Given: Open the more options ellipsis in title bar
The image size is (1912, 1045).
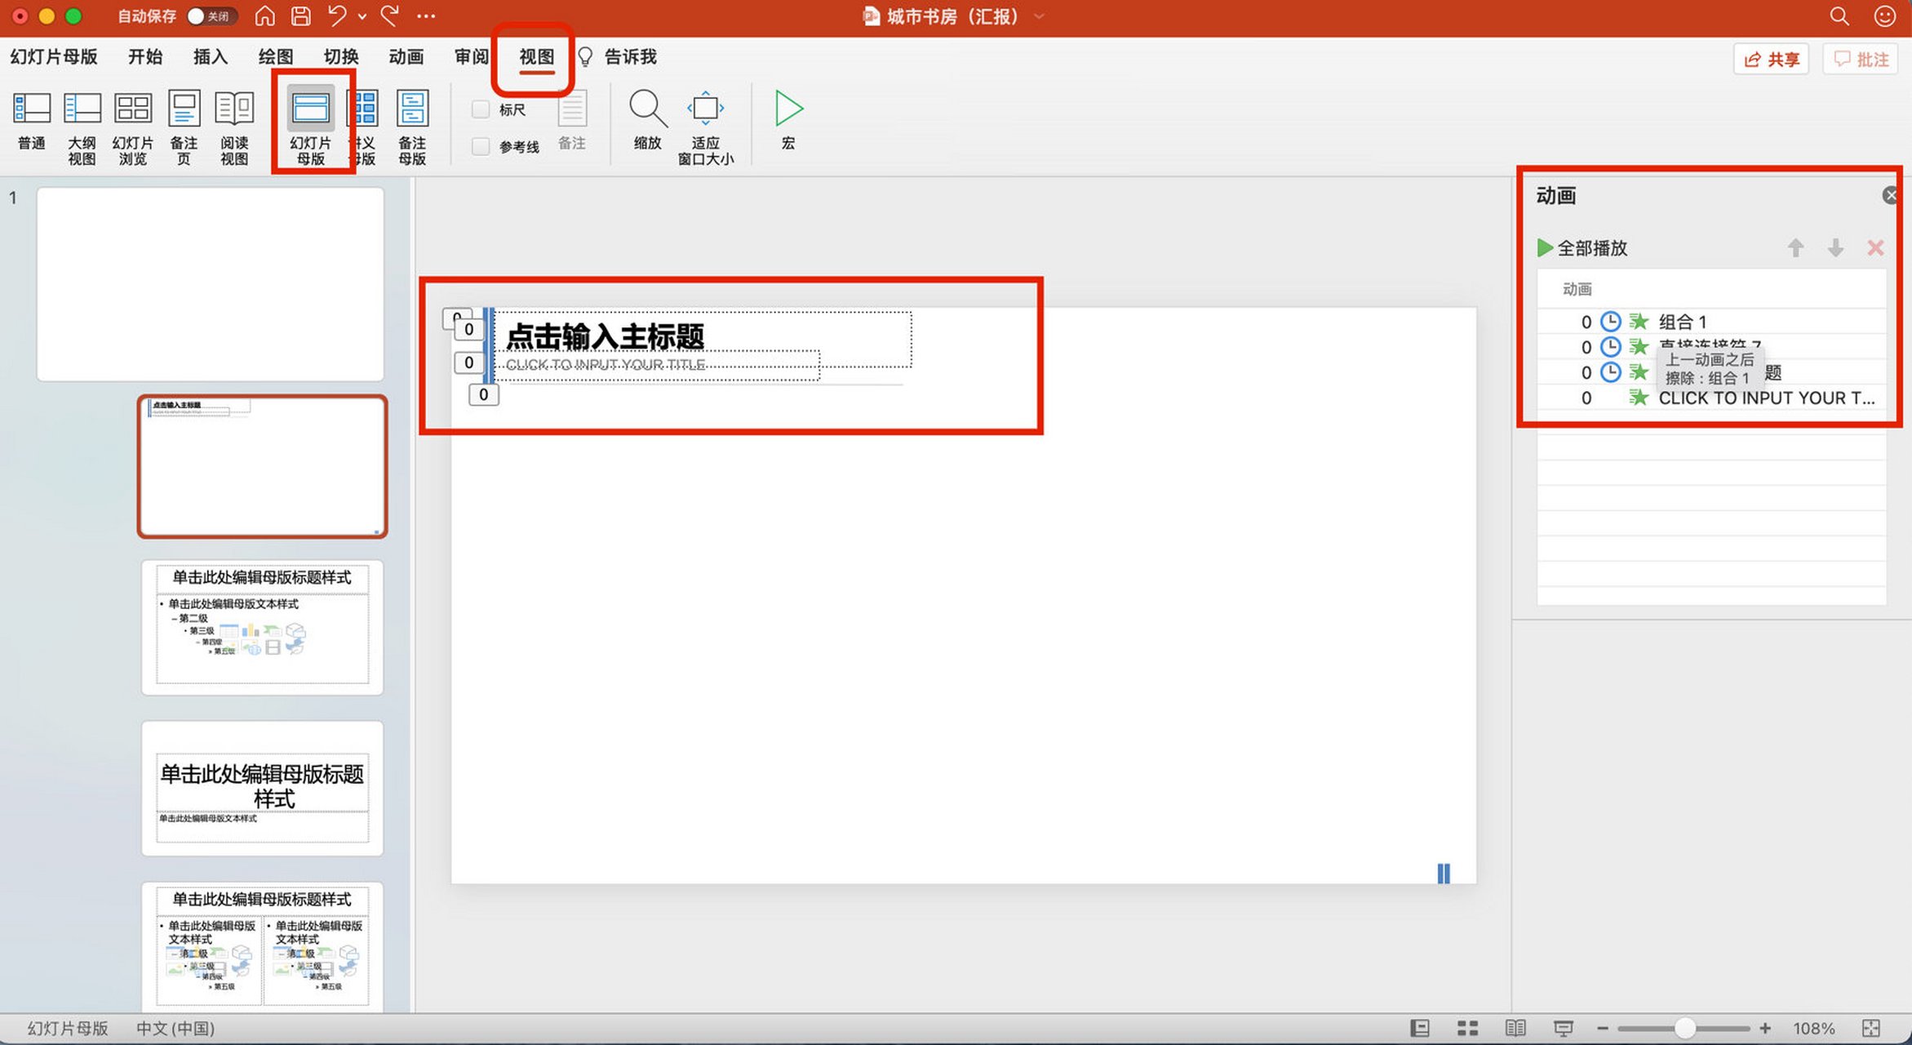Looking at the screenshot, I should point(426,16).
